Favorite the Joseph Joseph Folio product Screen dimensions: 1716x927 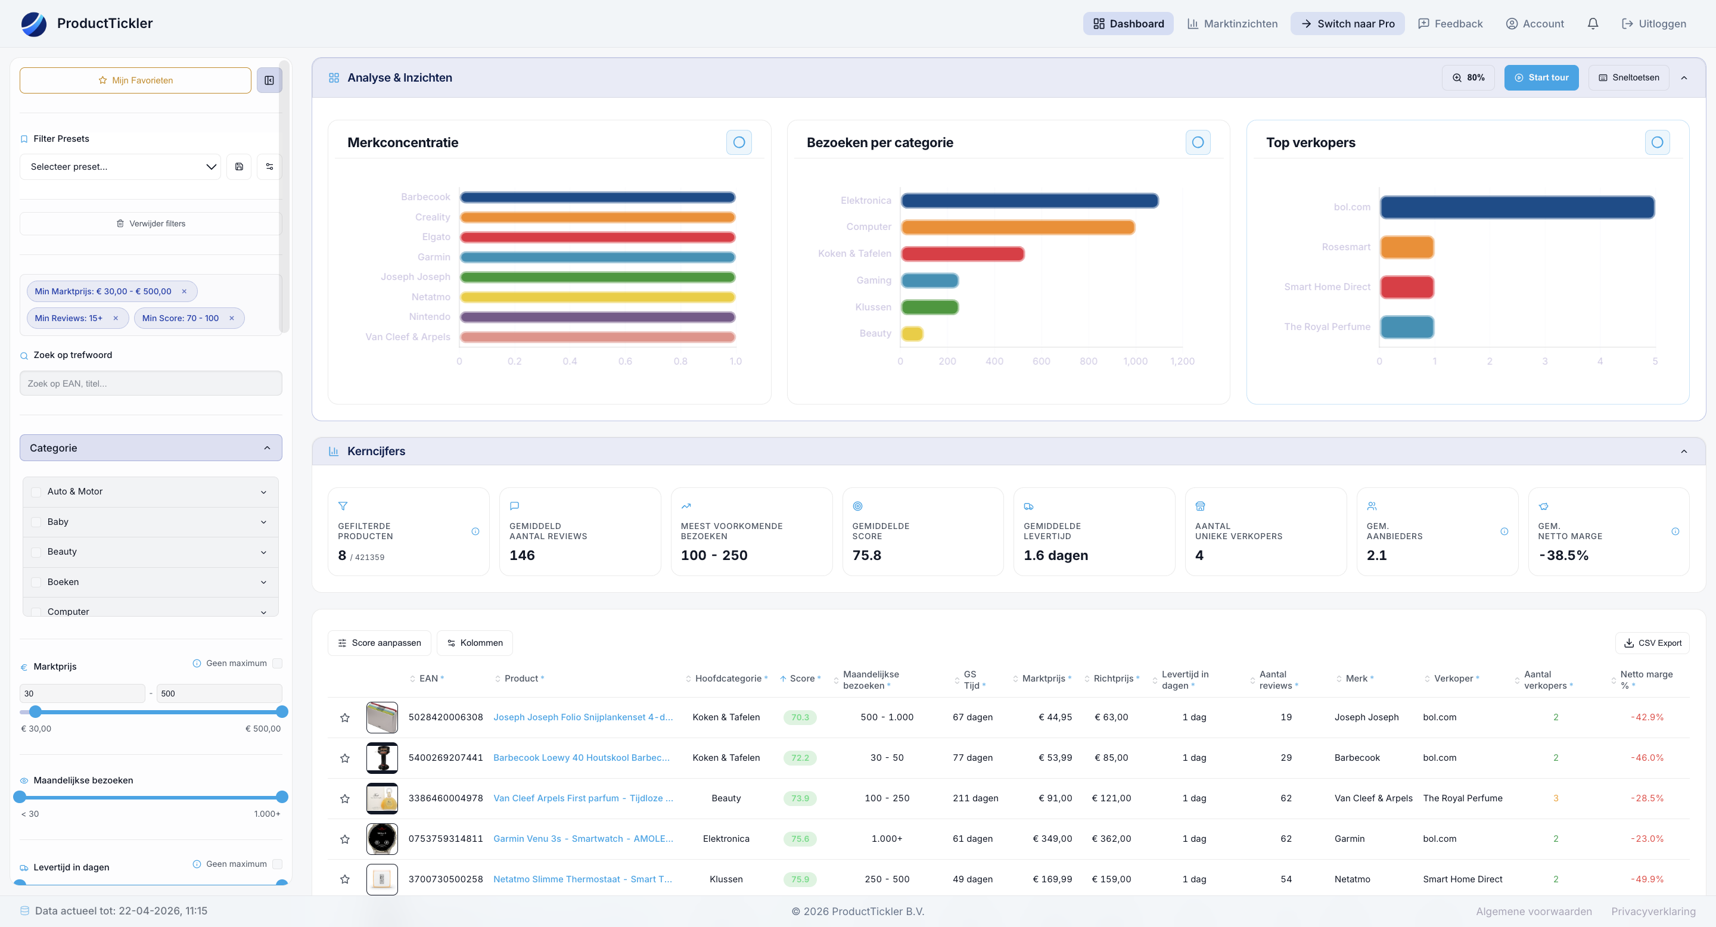click(345, 718)
